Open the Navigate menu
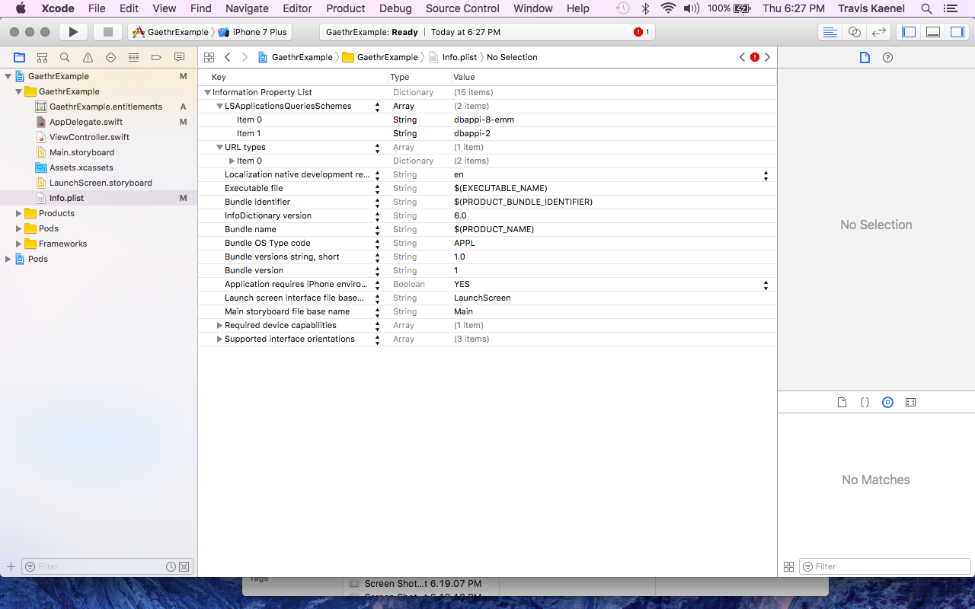 (x=247, y=8)
